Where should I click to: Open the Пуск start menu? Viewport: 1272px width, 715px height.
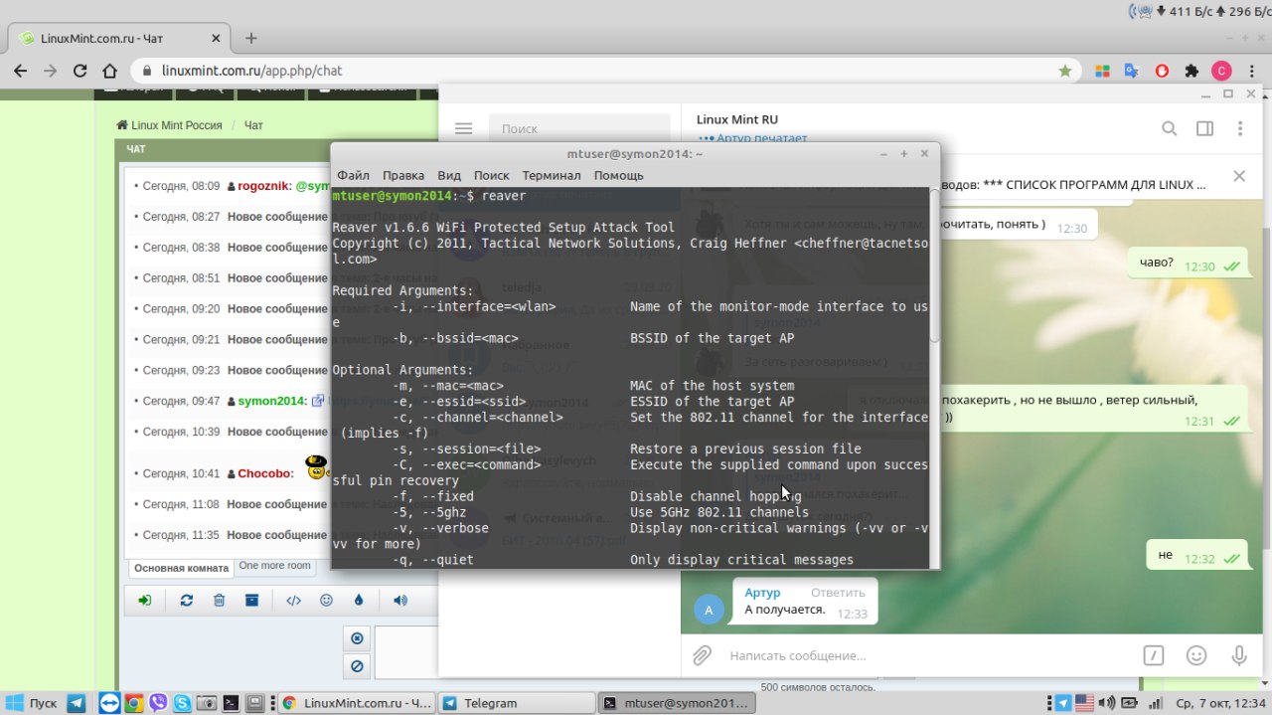32,703
